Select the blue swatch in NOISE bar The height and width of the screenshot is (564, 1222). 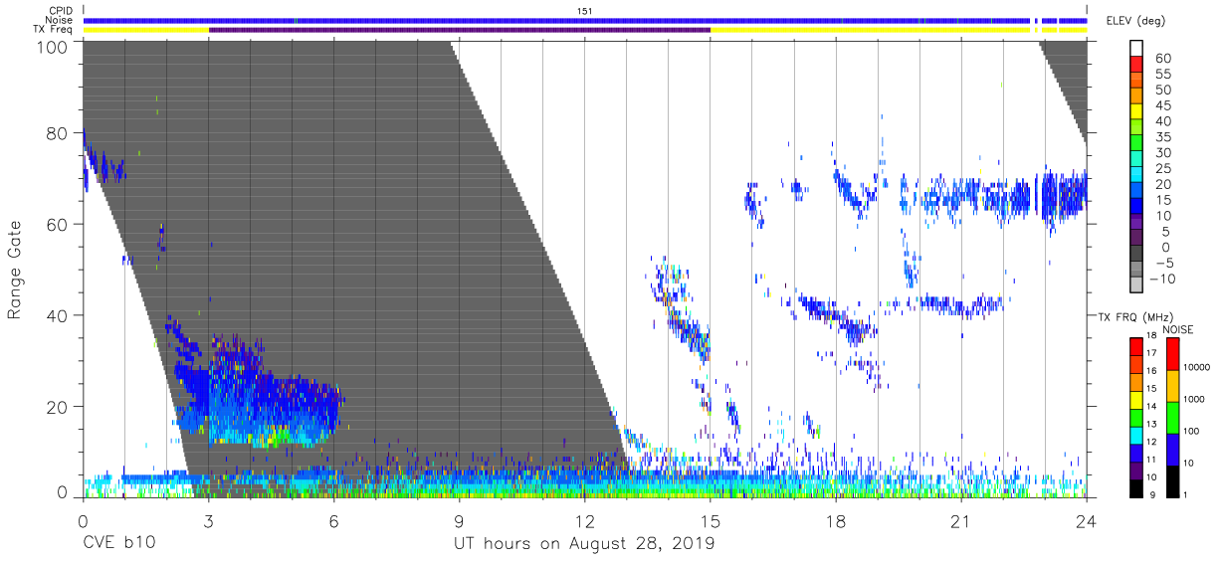click(x=1172, y=449)
